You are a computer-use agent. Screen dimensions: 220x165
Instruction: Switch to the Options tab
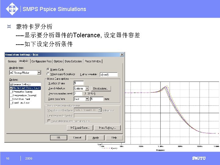pos(58,61)
